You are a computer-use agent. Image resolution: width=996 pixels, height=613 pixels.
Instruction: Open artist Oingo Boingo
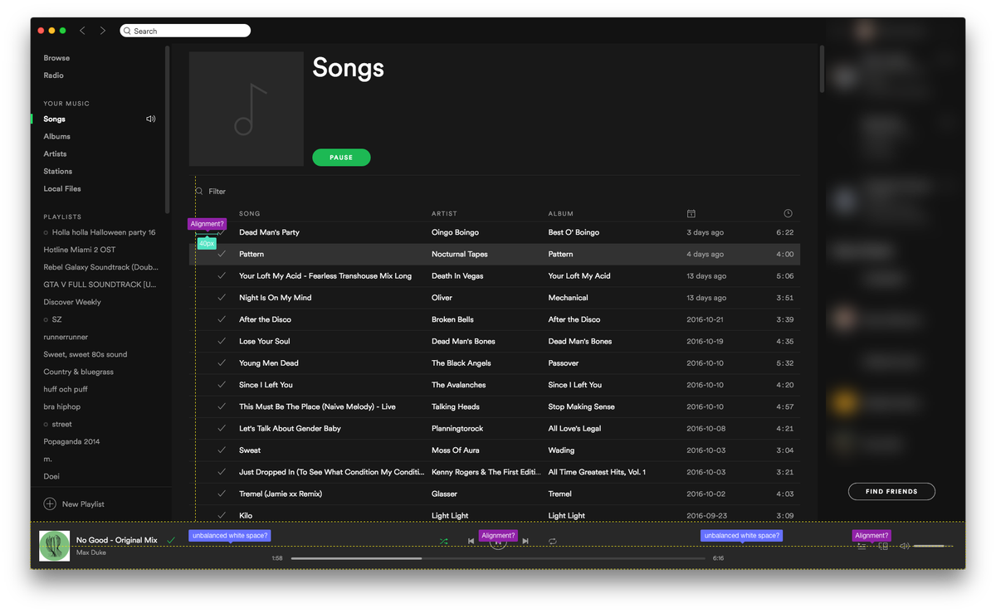pyautogui.click(x=455, y=232)
